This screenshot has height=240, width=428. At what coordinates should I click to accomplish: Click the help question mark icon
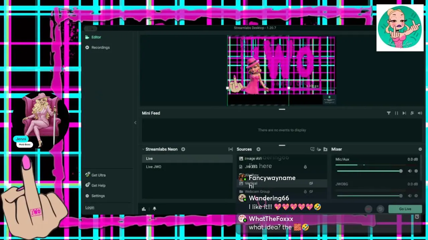(417, 217)
